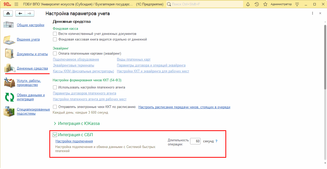Expand the Интеграция с ЮKassa section
The height and width of the screenshot is (169, 327).
tap(55, 124)
